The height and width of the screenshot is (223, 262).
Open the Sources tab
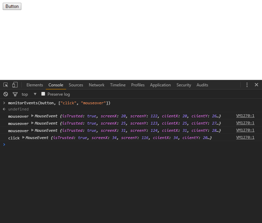click(x=76, y=85)
